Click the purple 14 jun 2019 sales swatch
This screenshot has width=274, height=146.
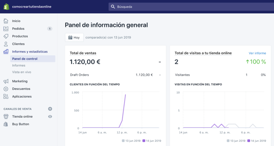coord(144,141)
